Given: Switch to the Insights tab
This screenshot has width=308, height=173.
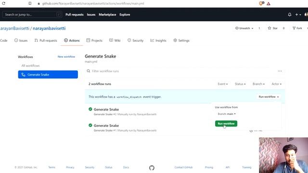Looking at the screenshot, I should [158, 40].
